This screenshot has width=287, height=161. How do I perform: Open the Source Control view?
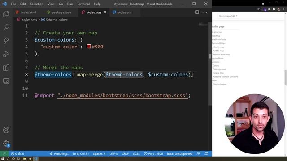coord(6,41)
